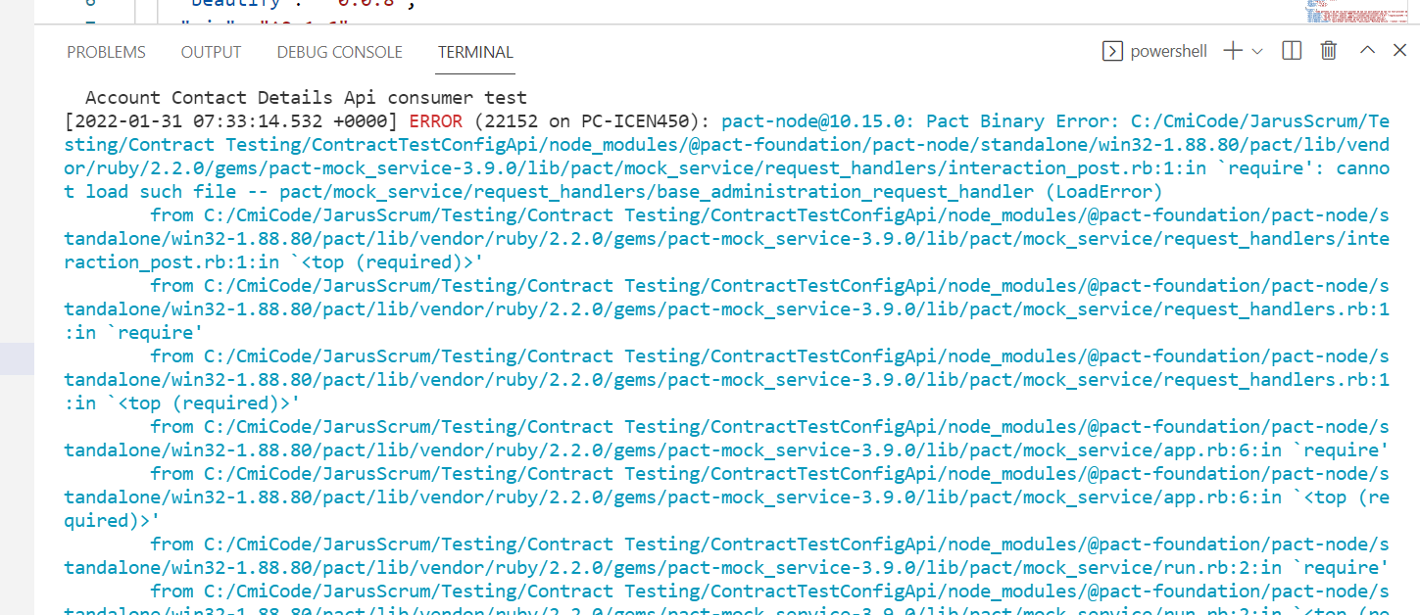Kill the terminal with the trash icon
Viewport: 1420px width, 615px height.
pyautogui.click(x=1328, y=51)
